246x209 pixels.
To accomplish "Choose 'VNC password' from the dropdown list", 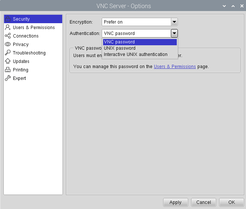I will tap(140, 42).
